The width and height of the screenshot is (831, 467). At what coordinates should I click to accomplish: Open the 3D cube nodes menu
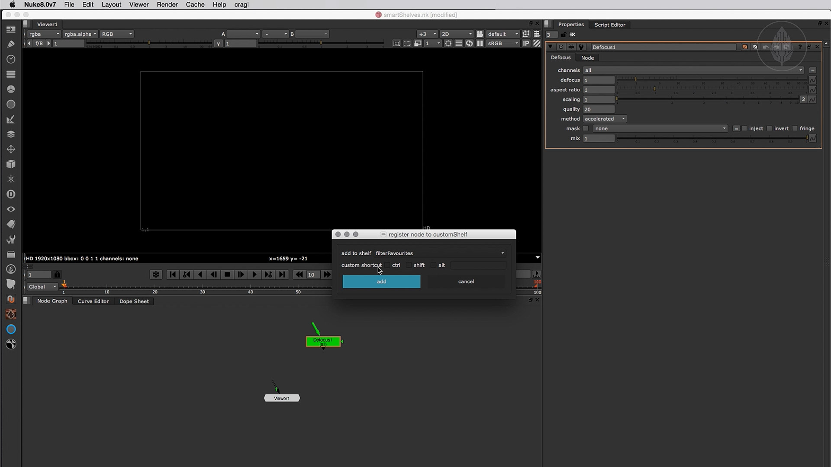[x=11, y=164]
